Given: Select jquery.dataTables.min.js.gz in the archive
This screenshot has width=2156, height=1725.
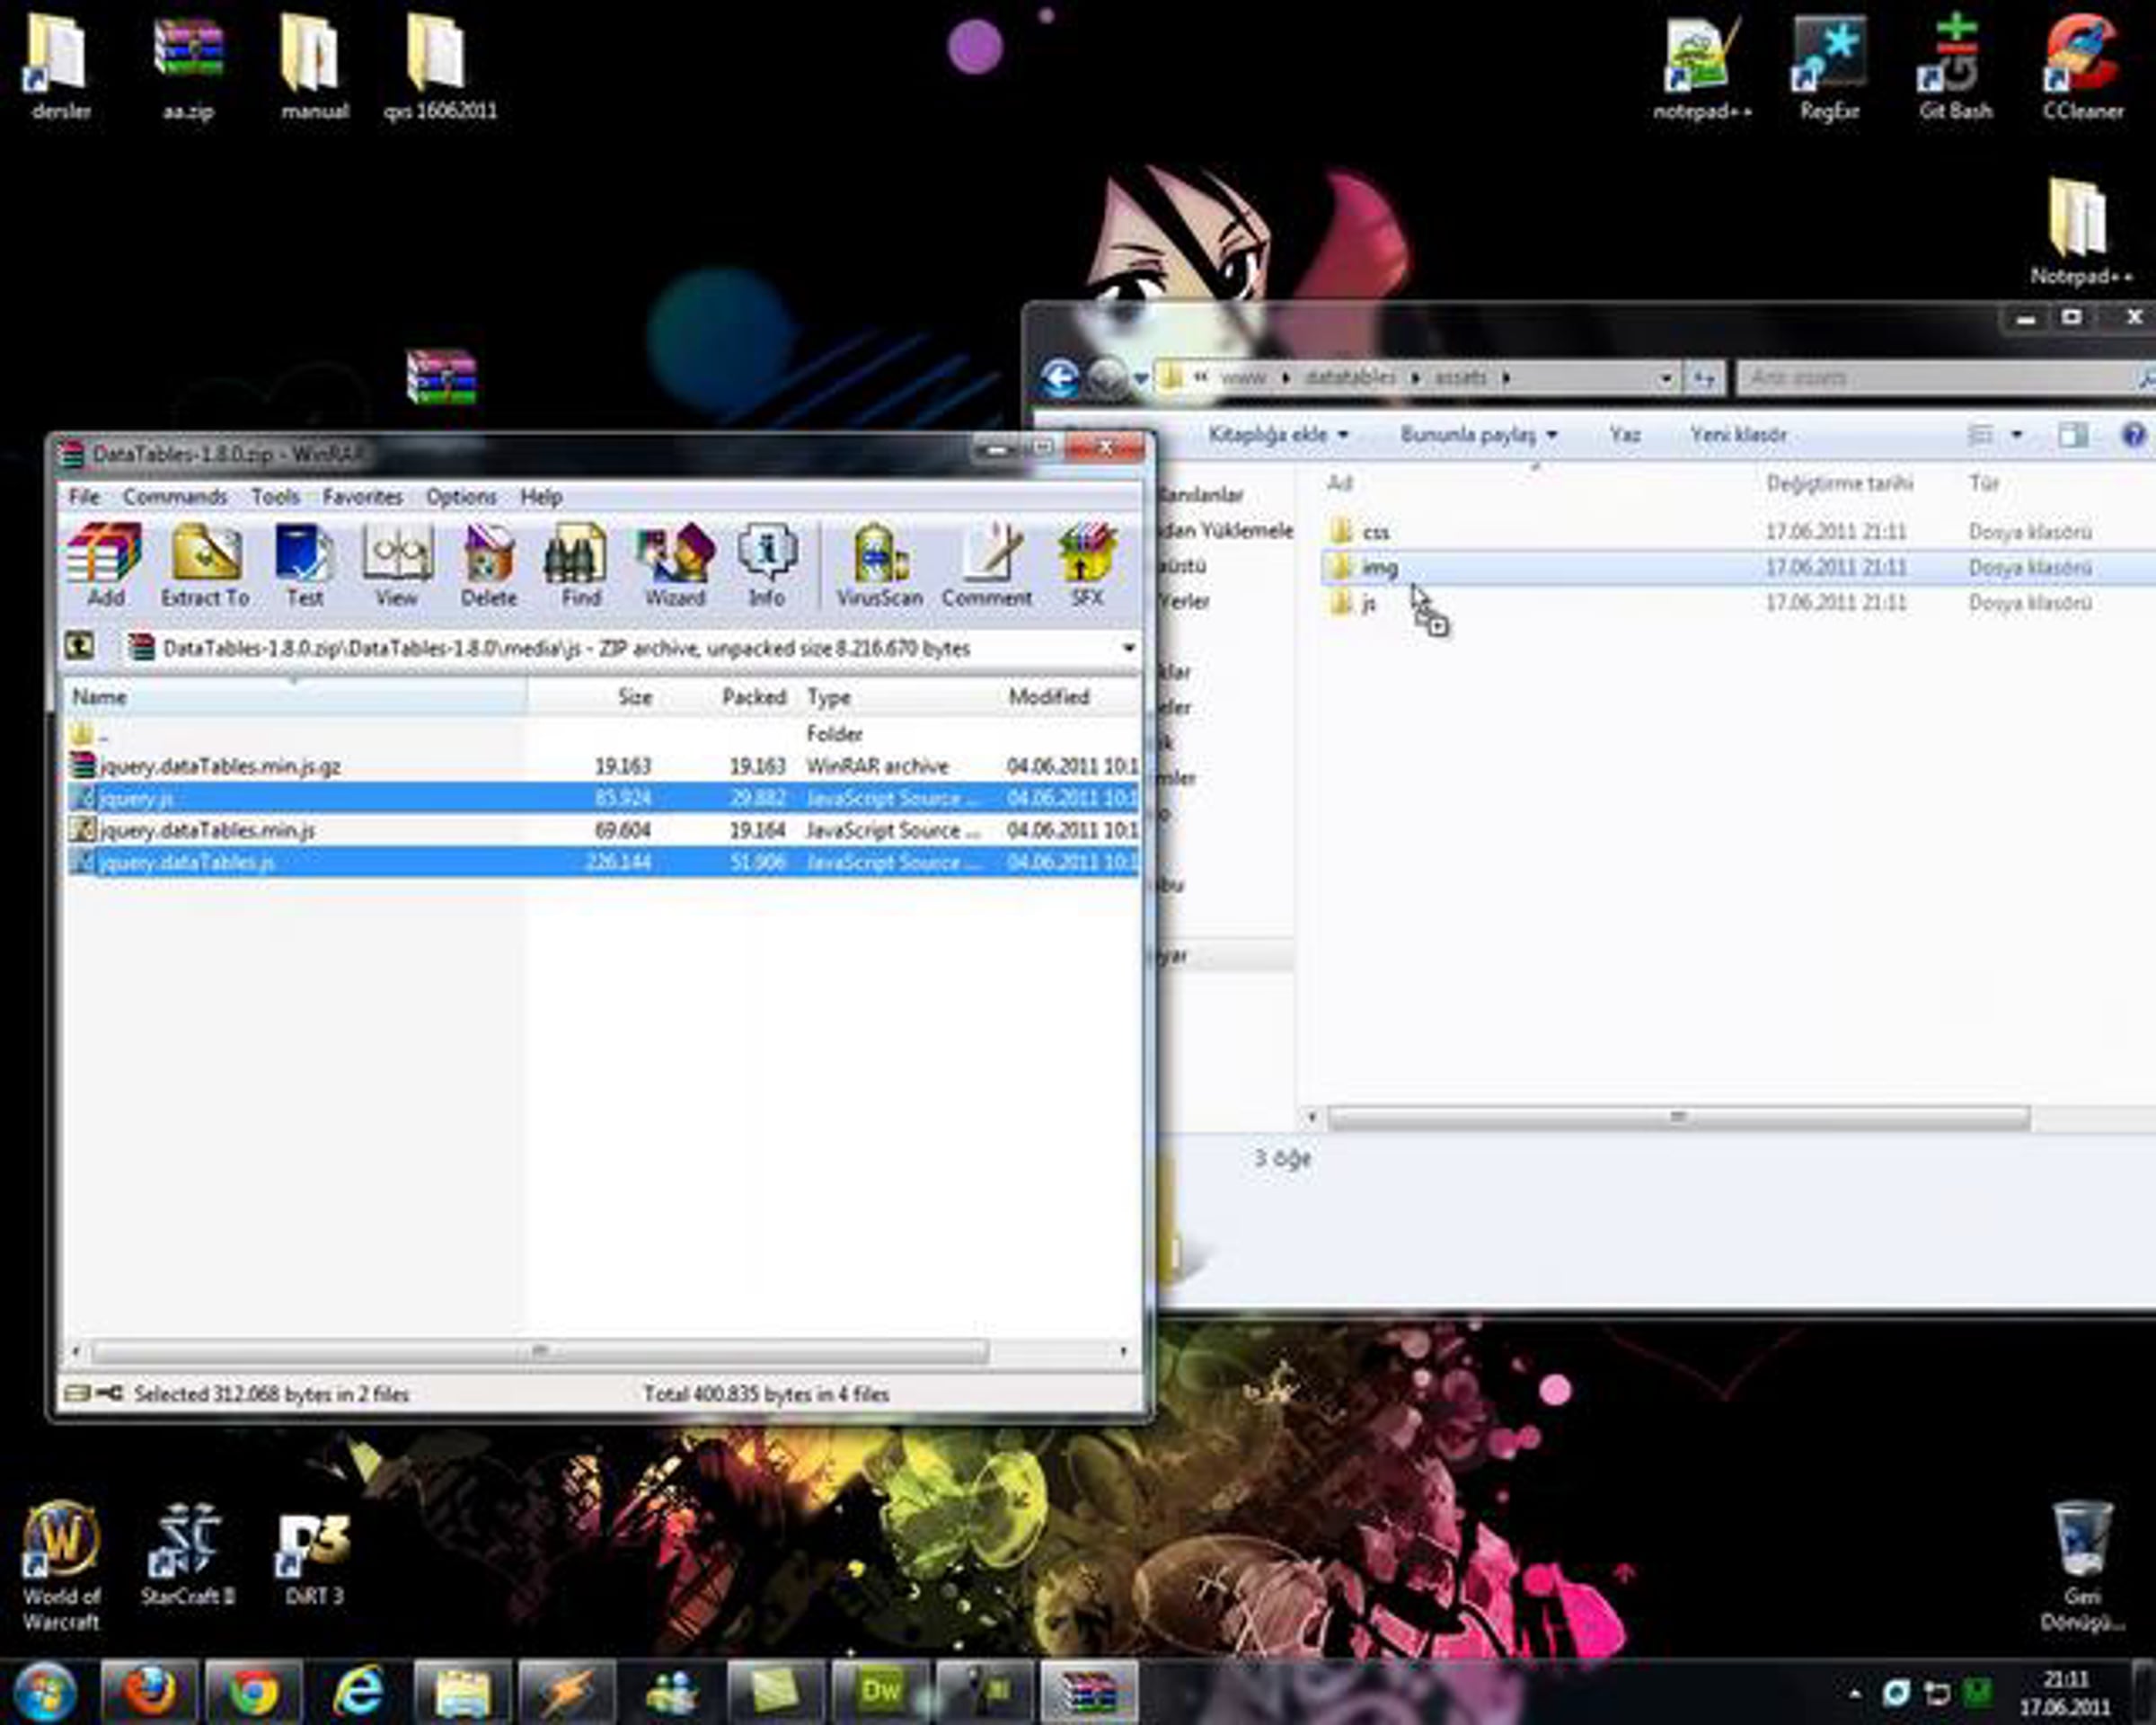Looking at the screenshot, I should click(x=603, y=766).
